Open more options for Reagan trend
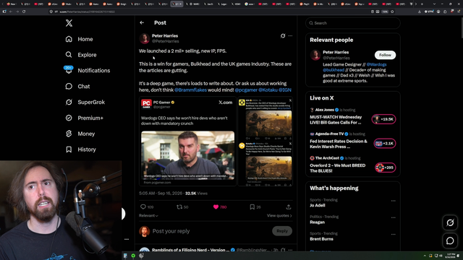 click(x=394, y=217)
